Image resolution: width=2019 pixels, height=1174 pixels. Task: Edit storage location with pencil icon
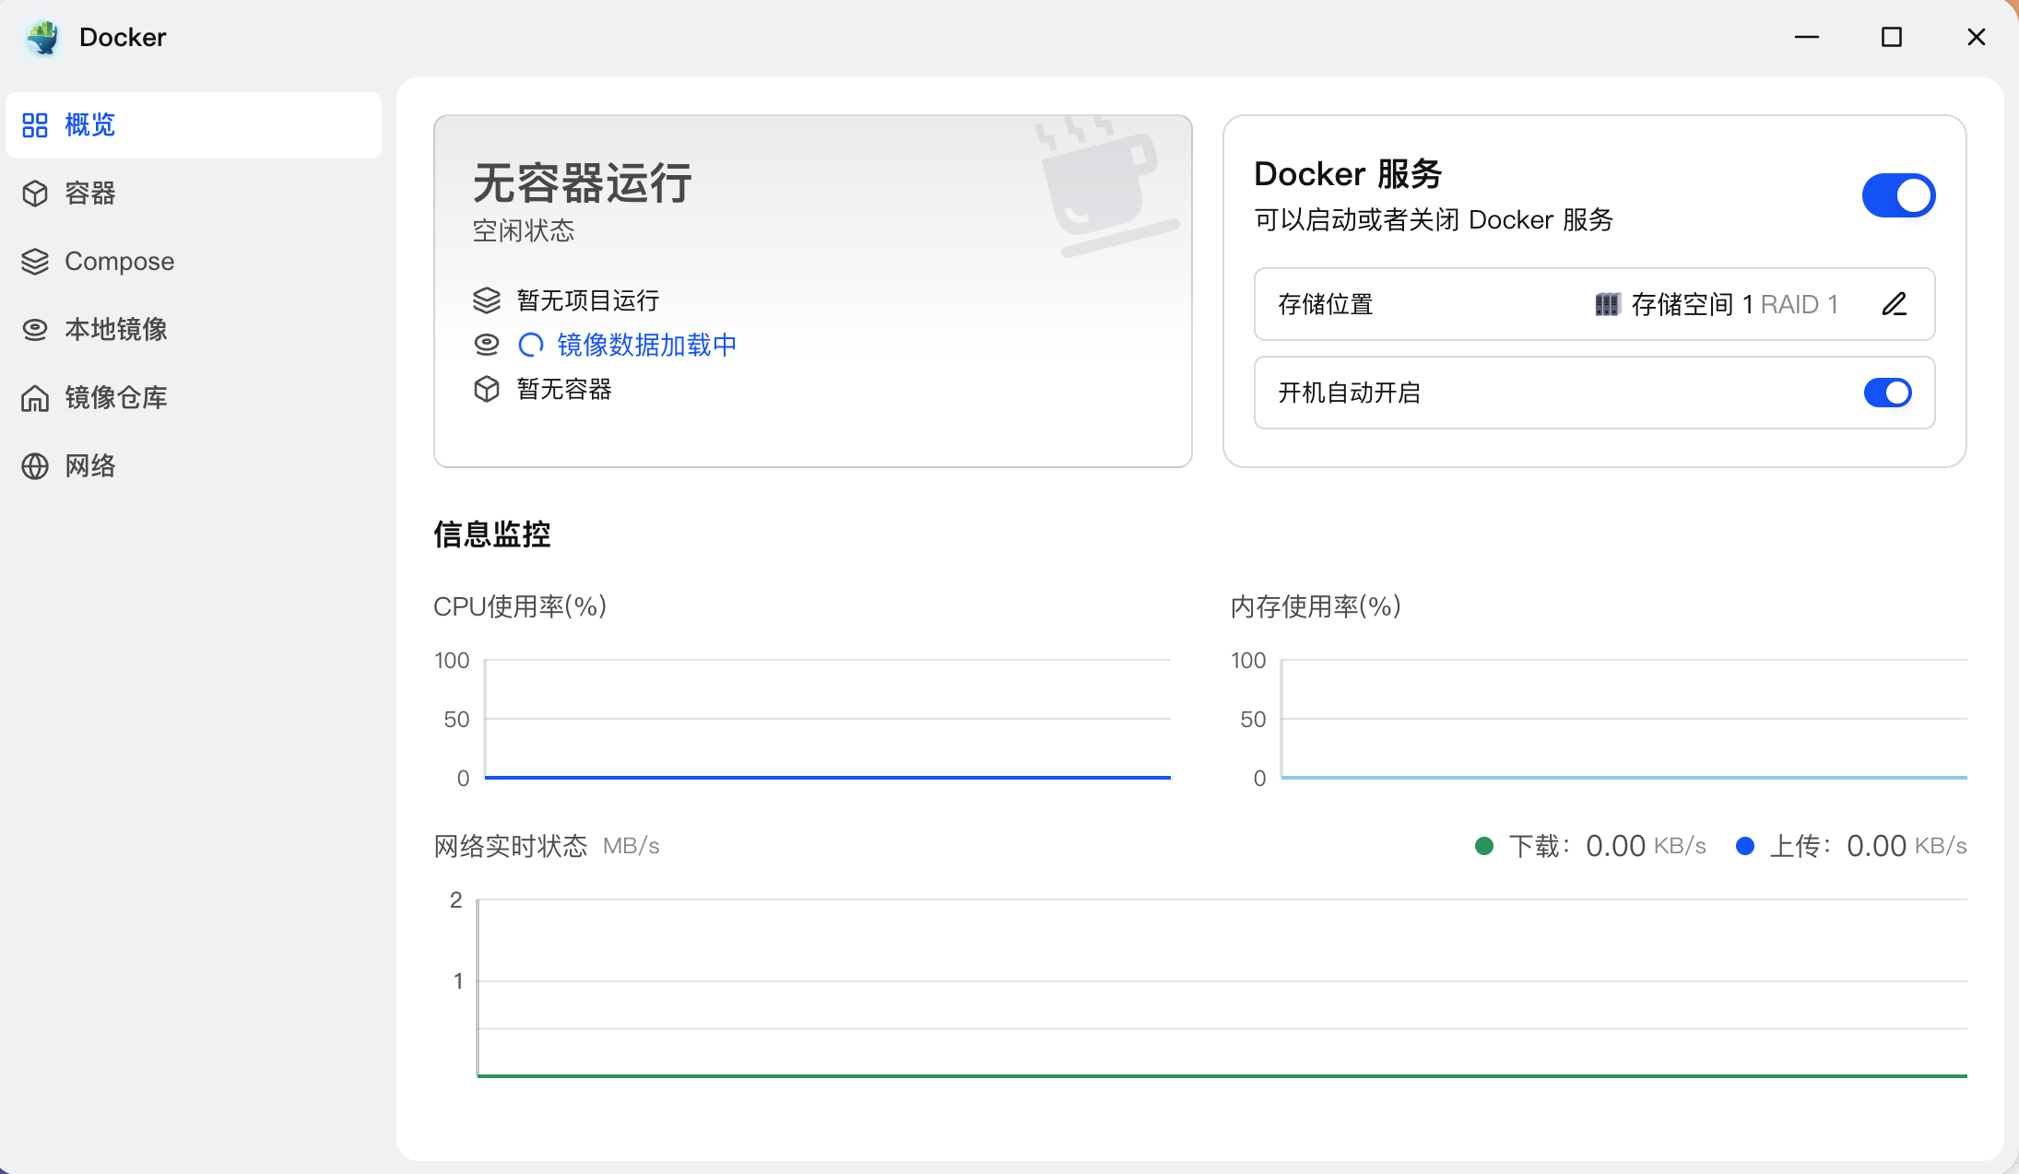pos(1894,304)
